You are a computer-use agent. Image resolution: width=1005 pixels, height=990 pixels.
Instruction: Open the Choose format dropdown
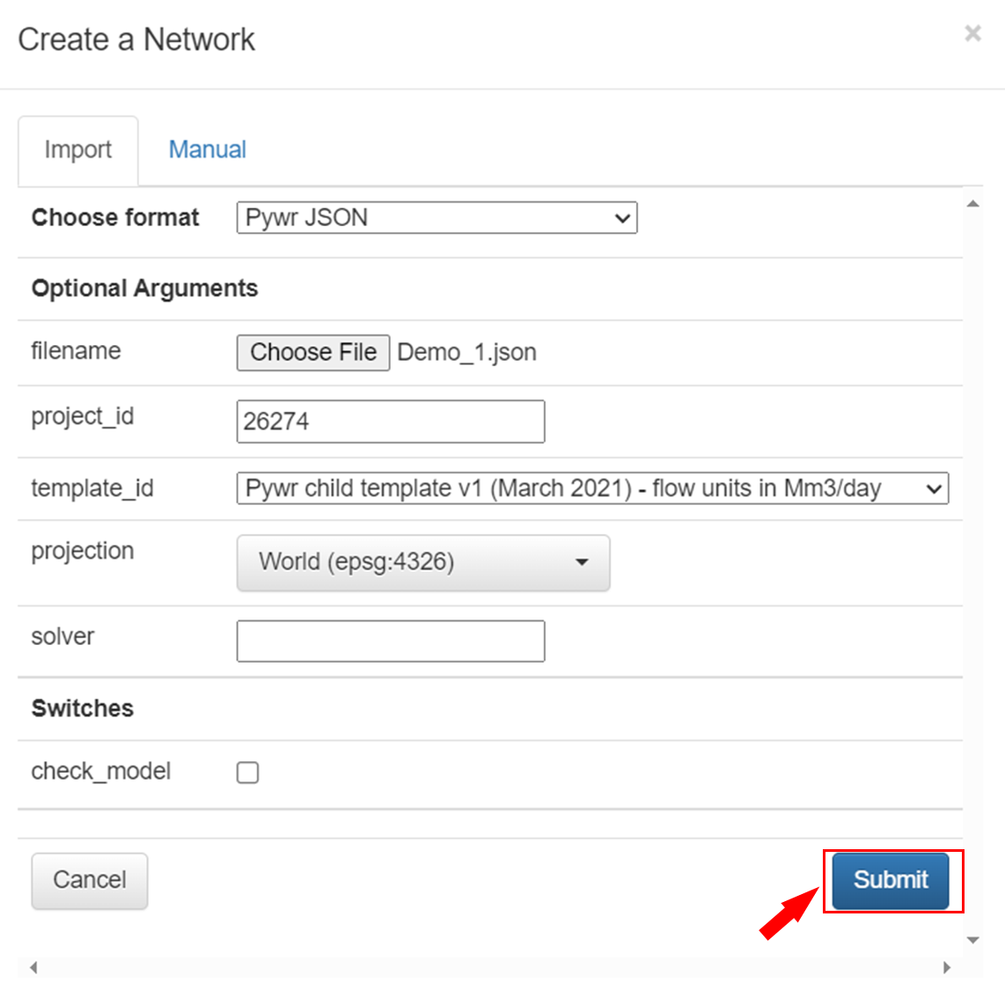[x=436, y=217]
